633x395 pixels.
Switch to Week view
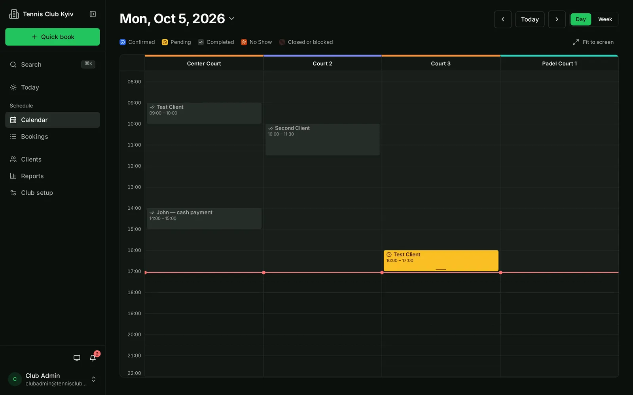coord(605,19)
